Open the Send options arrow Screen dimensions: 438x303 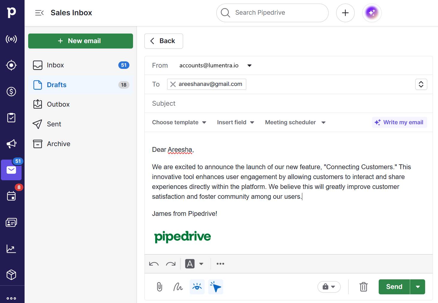[418, 287]
